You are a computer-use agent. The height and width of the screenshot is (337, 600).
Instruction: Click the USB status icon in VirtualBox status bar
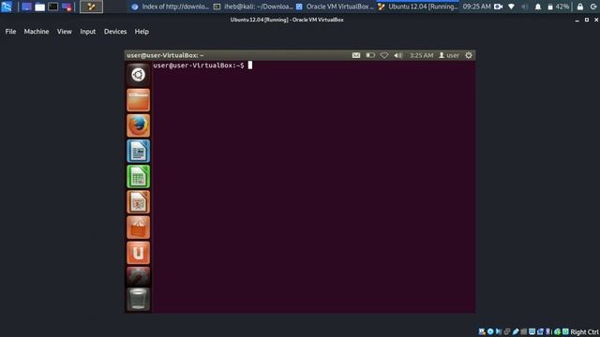(516, 331)
